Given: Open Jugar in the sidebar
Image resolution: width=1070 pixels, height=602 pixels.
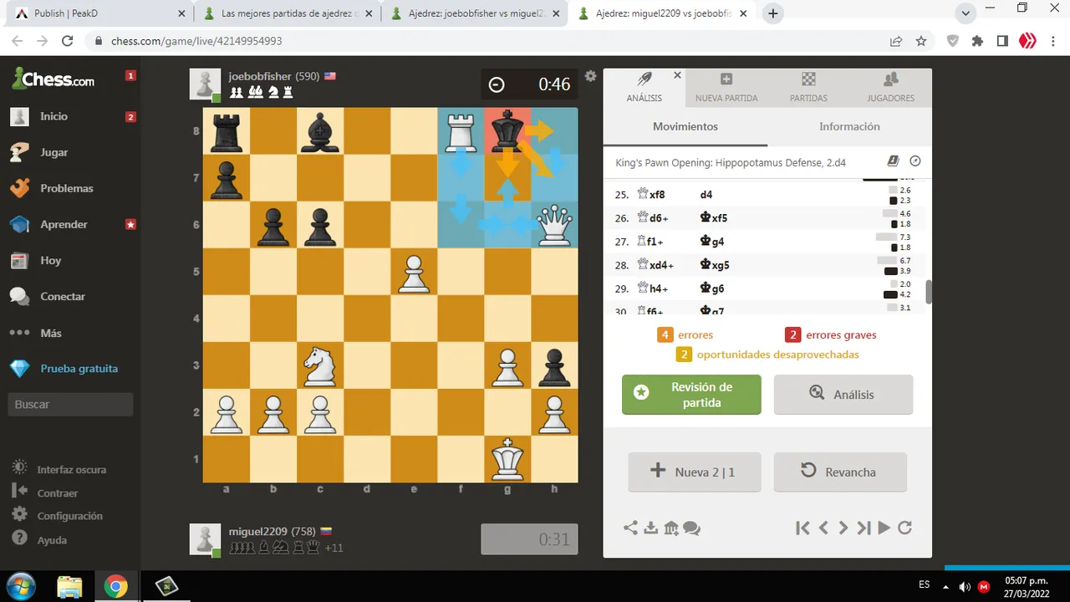Looking at the screenshot, I should [x=53, y=152].
